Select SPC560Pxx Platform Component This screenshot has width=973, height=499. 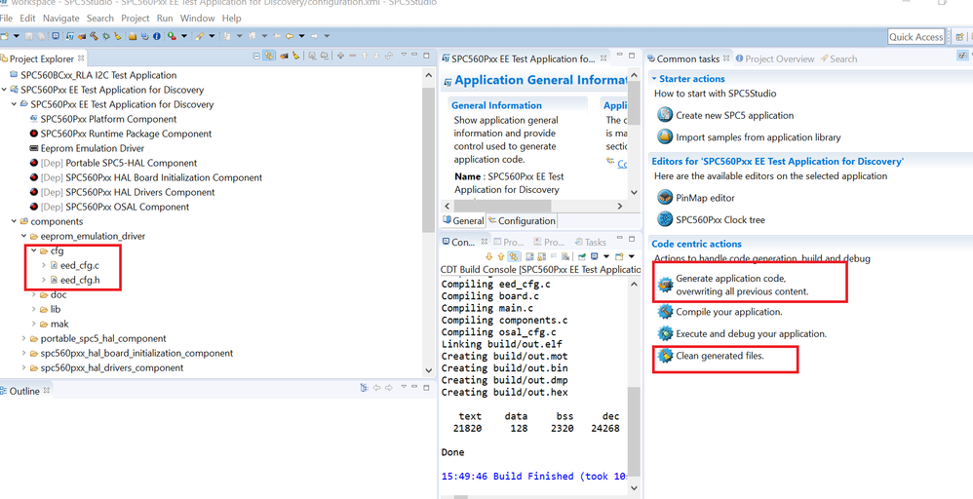108,119
